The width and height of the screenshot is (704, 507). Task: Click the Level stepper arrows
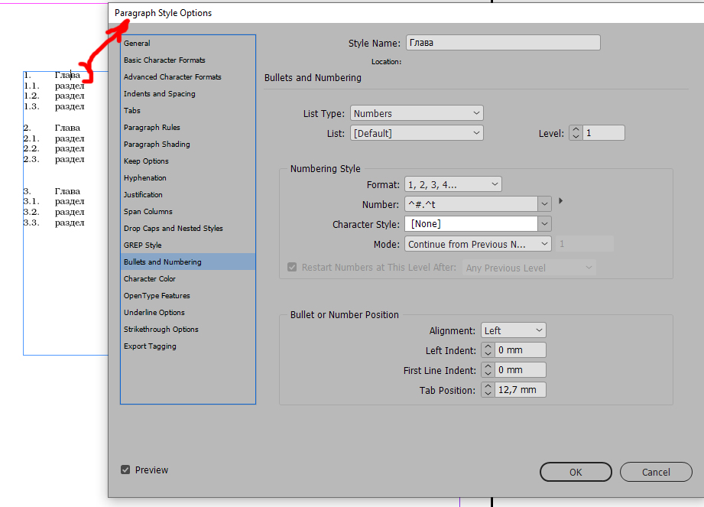coord(576,133)
